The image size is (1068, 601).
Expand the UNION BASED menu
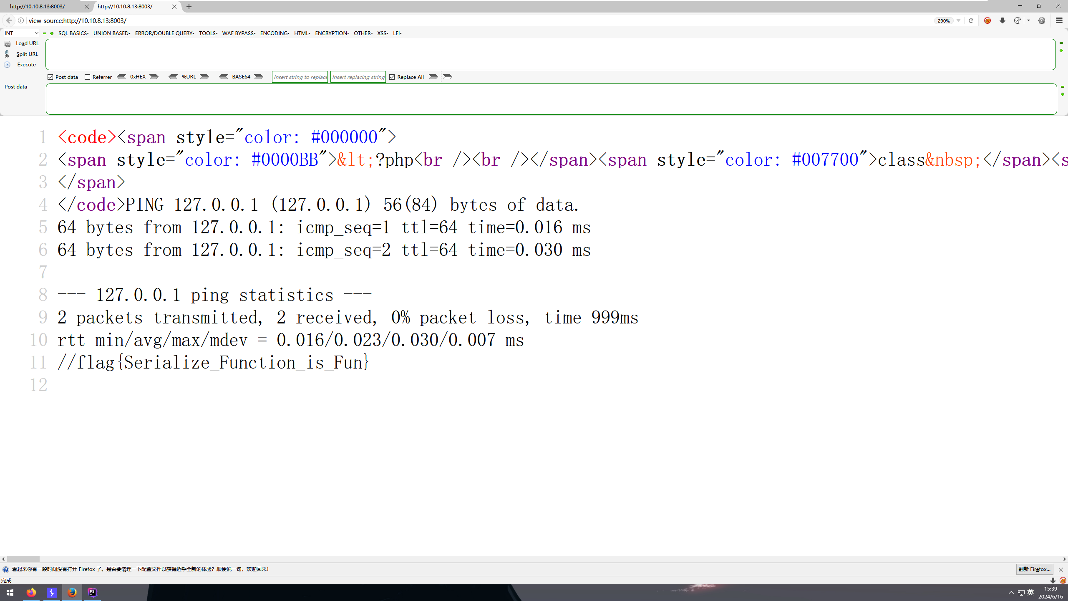pyautogui.click(x=112, y=33)
